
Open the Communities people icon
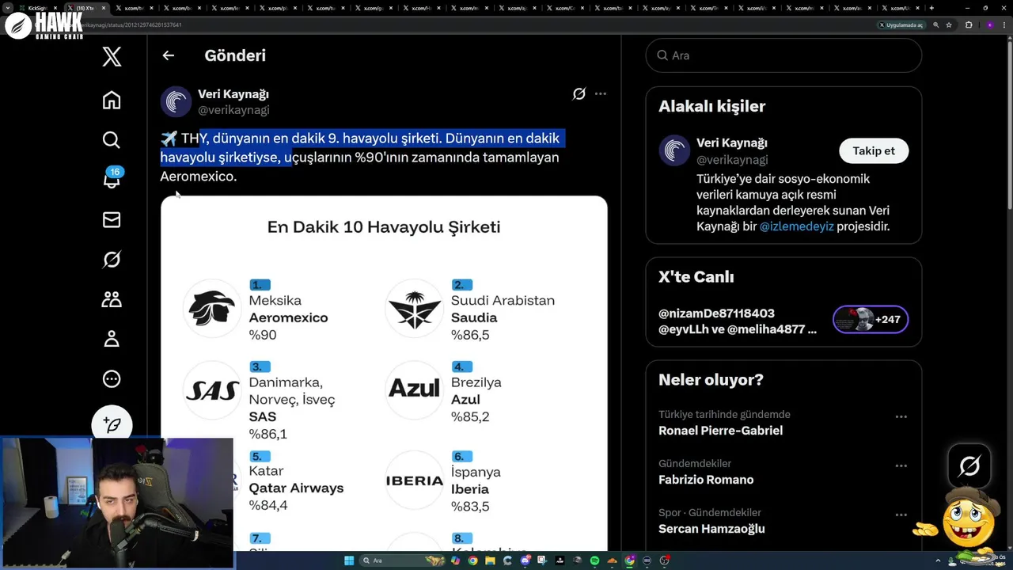112,299
